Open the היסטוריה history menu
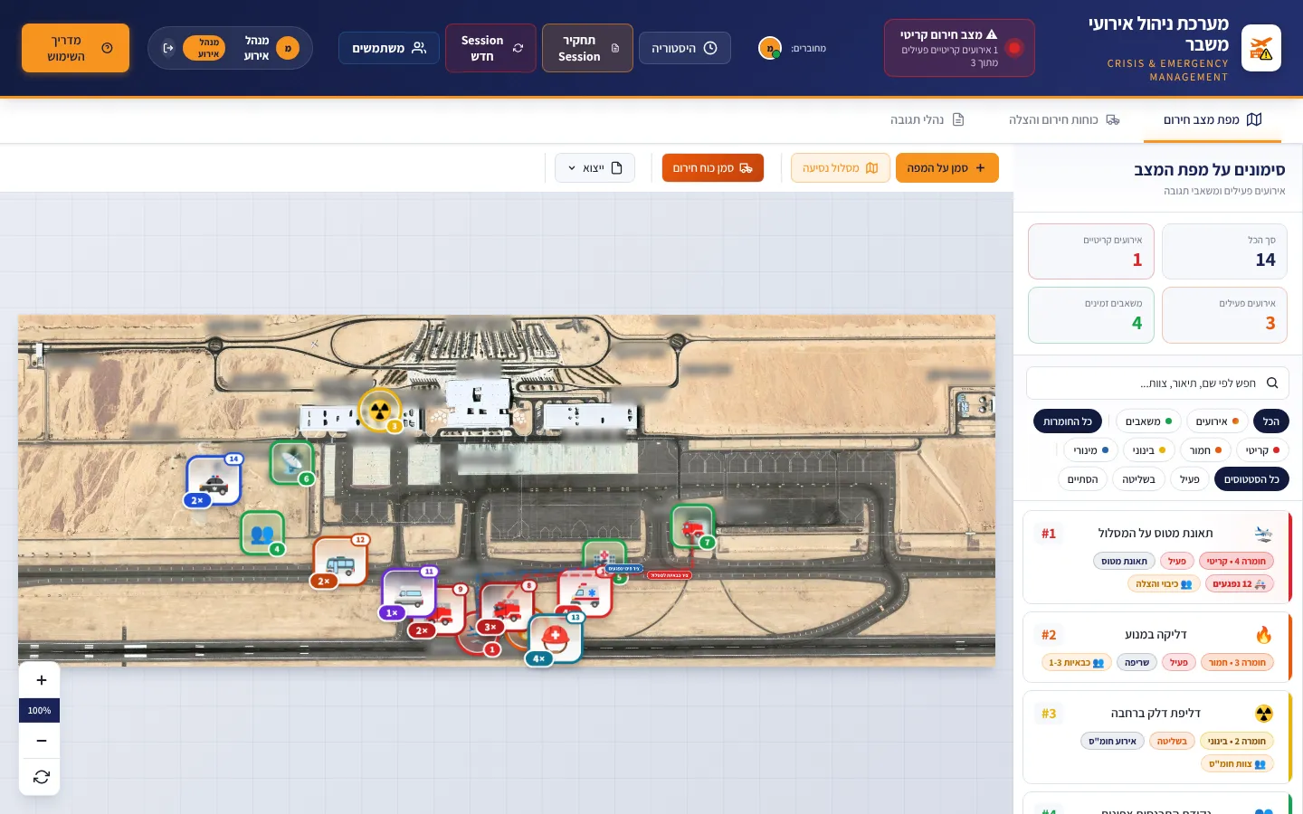 (685, 48)
